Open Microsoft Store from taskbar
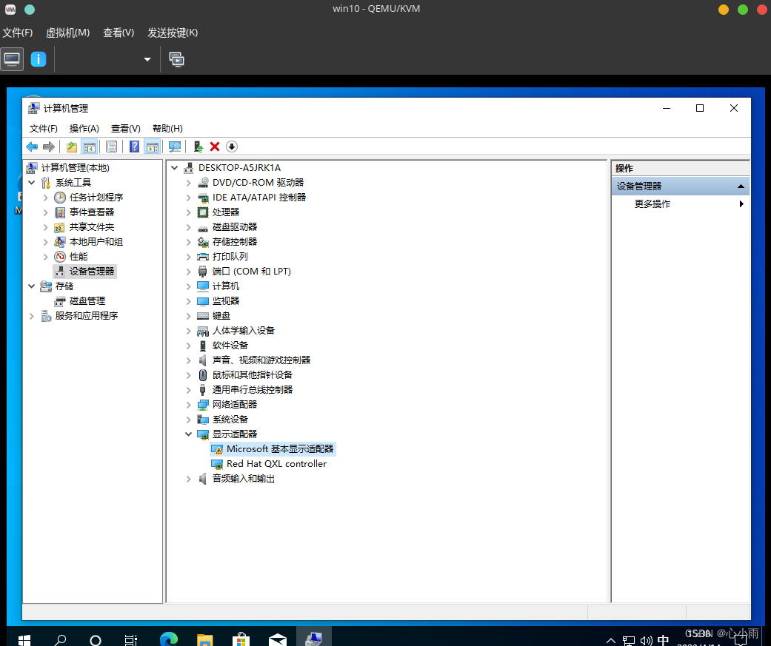Screen dimensions: 771x646 pyautogui.click(x=241, y=639)
